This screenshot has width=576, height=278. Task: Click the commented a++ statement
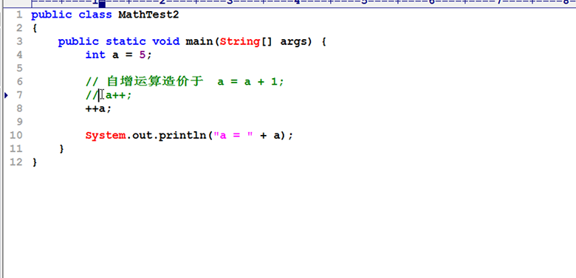[118, 95]
